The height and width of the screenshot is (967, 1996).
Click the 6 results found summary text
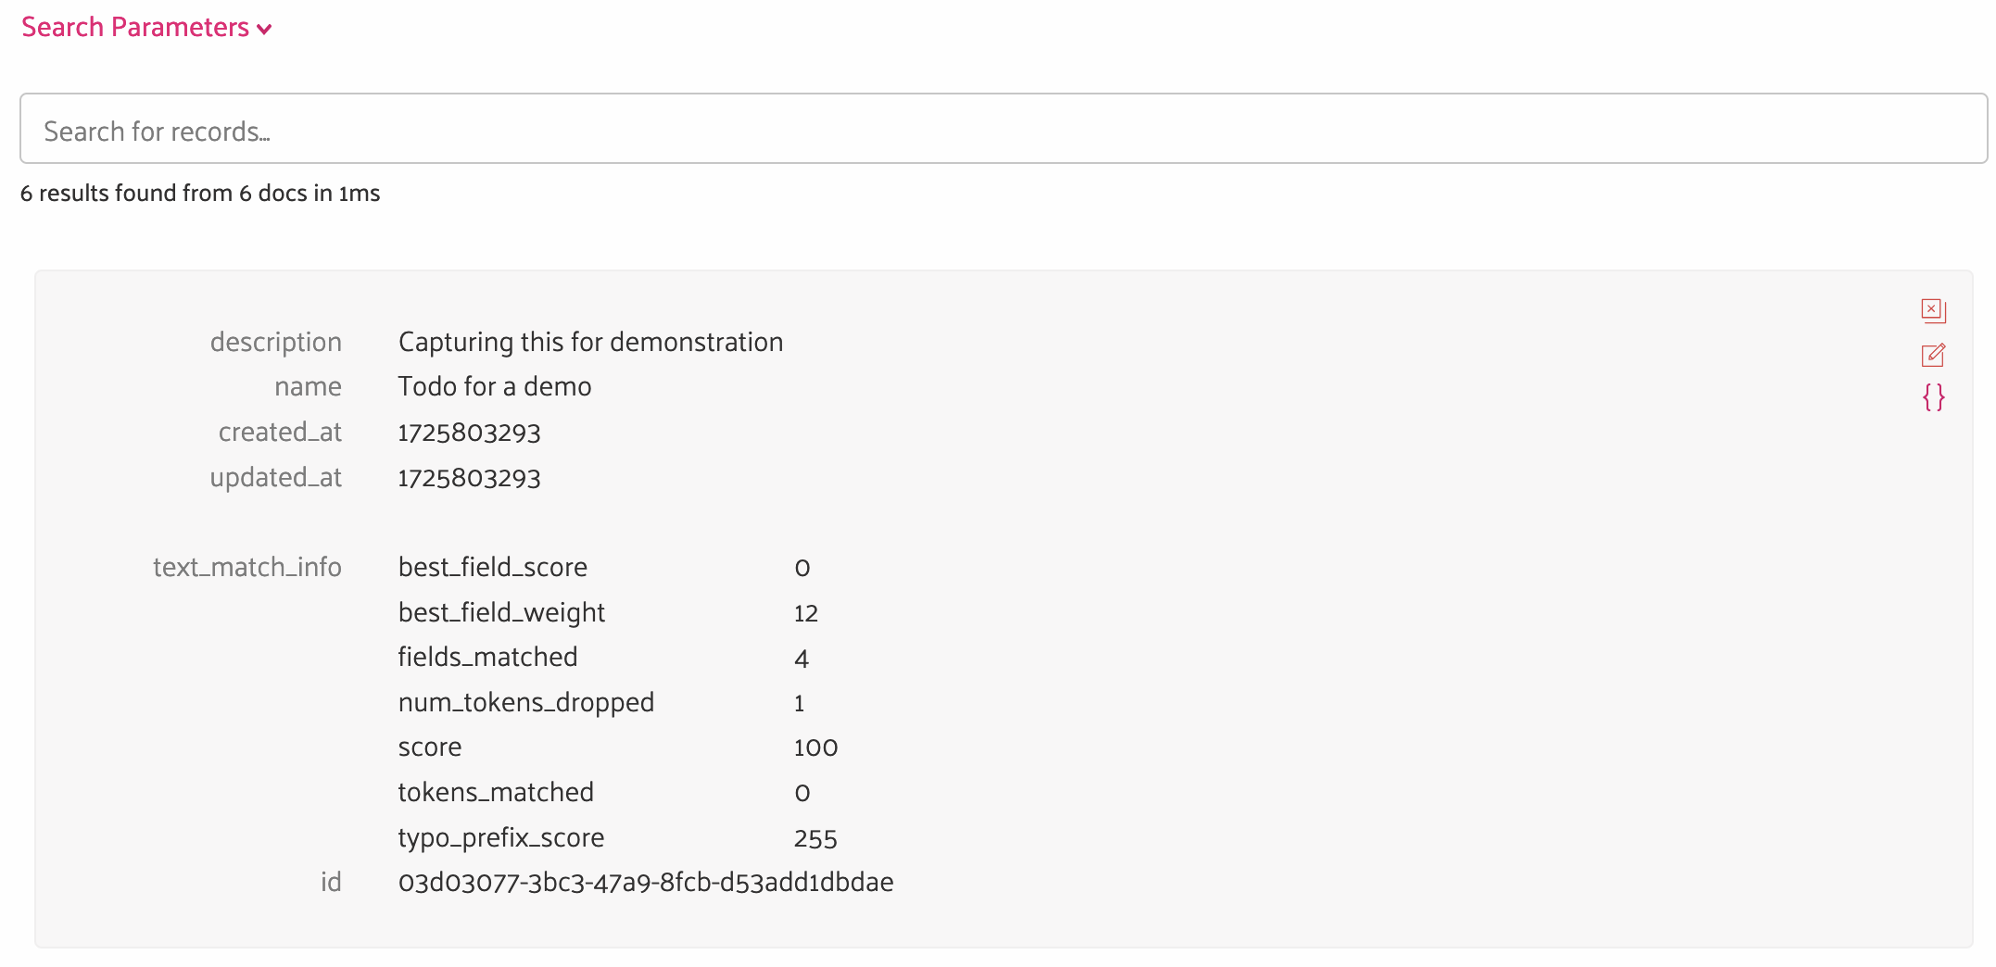[x=200, y=193]
